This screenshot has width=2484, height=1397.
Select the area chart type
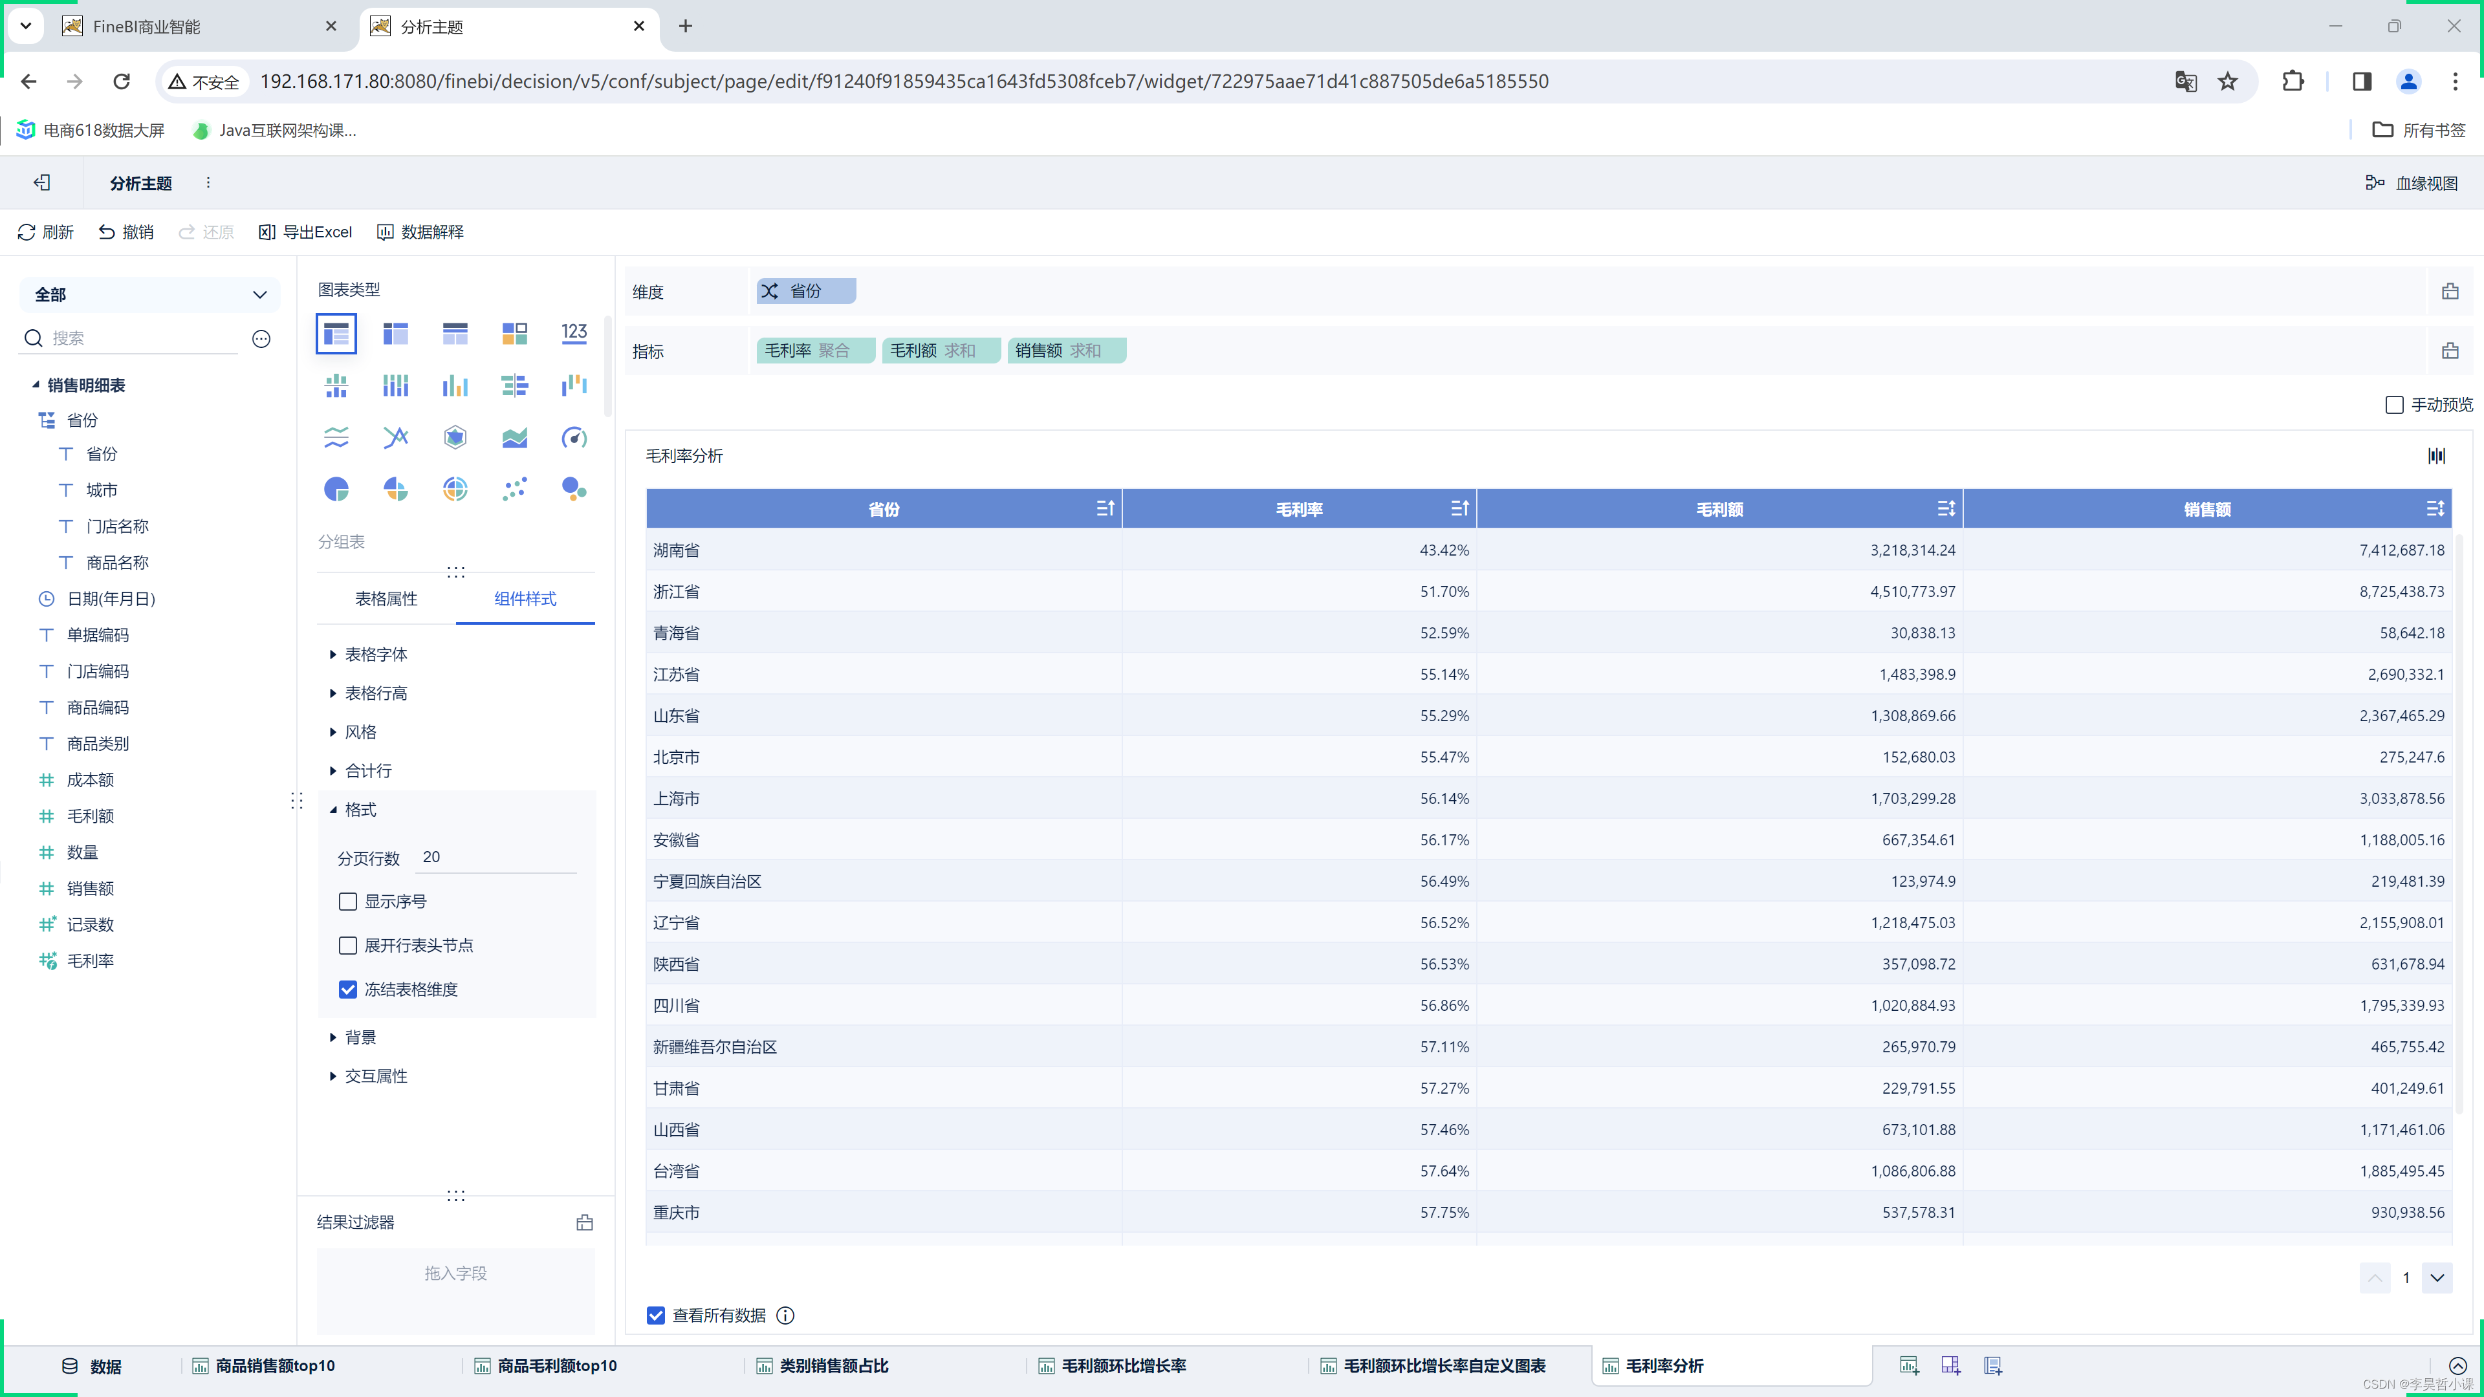point(515,438)
